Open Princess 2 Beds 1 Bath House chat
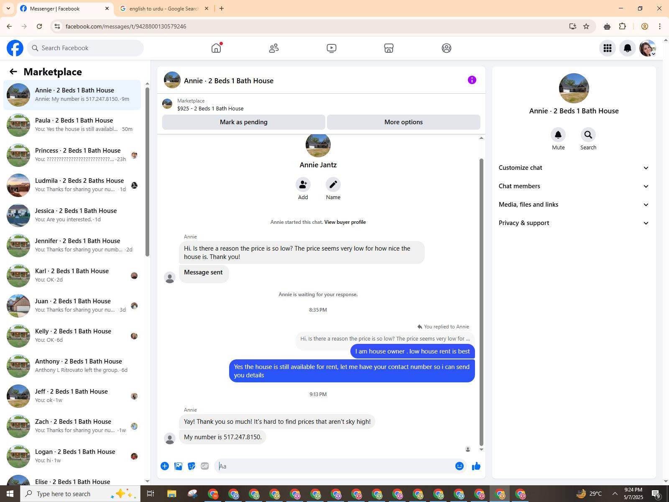 click(72, 155)
